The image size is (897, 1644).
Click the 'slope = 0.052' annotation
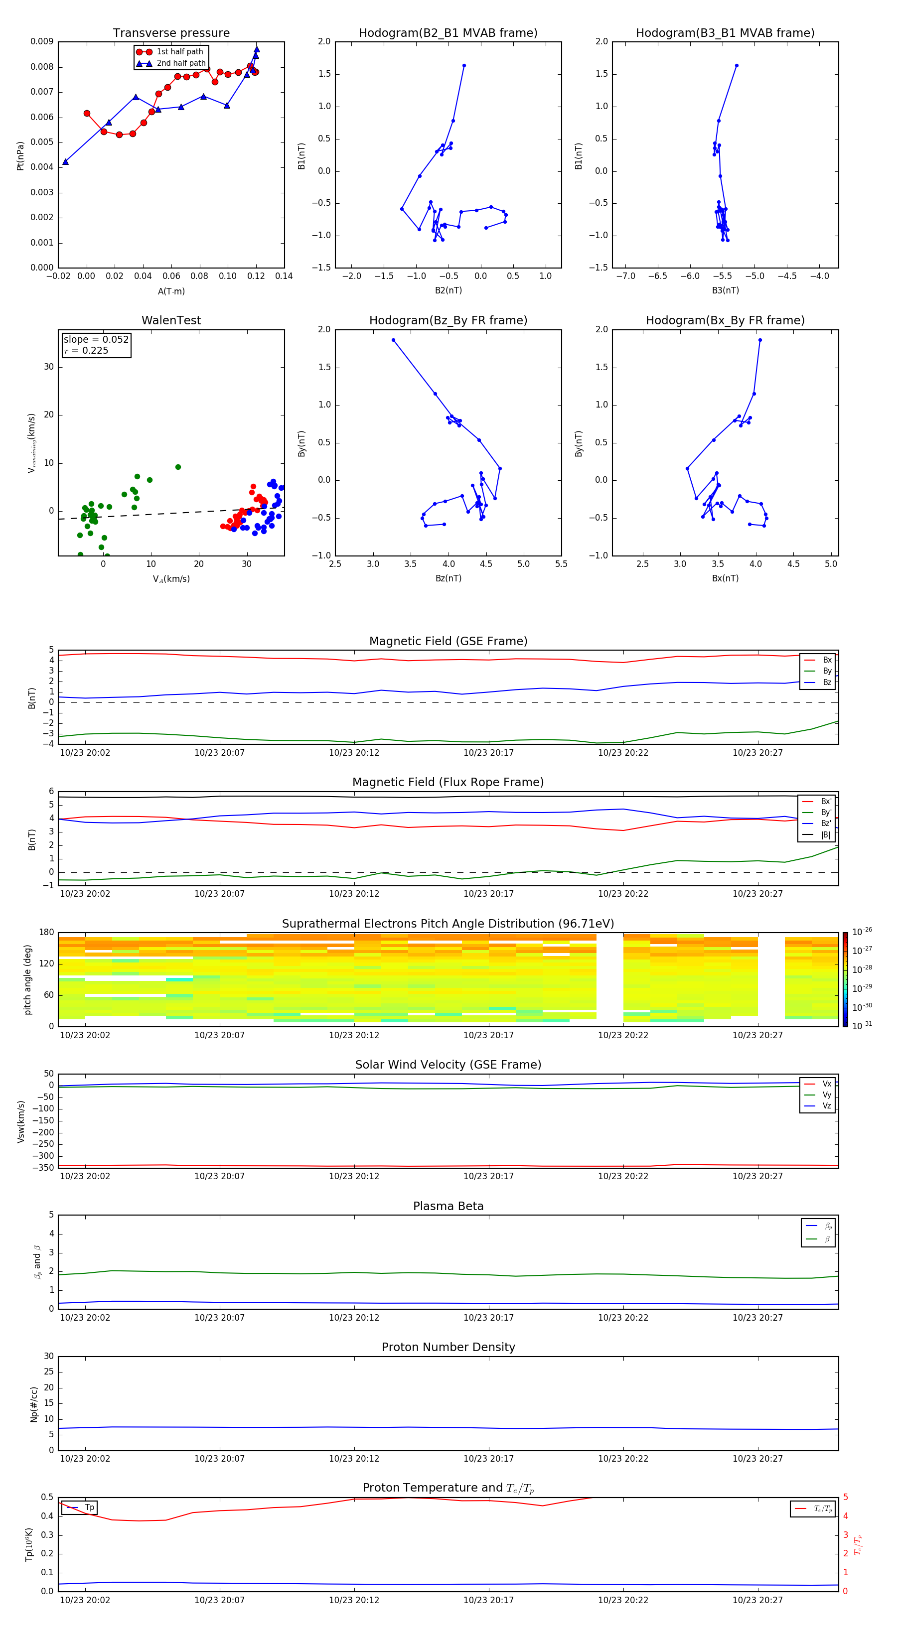tap(96, 340)
